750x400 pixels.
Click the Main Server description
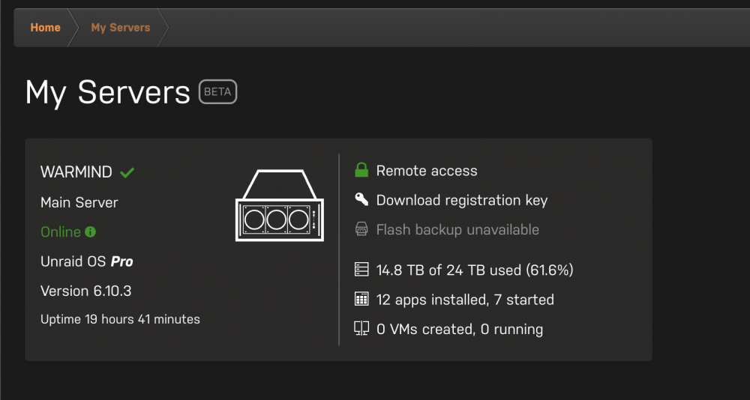[79, 203]
